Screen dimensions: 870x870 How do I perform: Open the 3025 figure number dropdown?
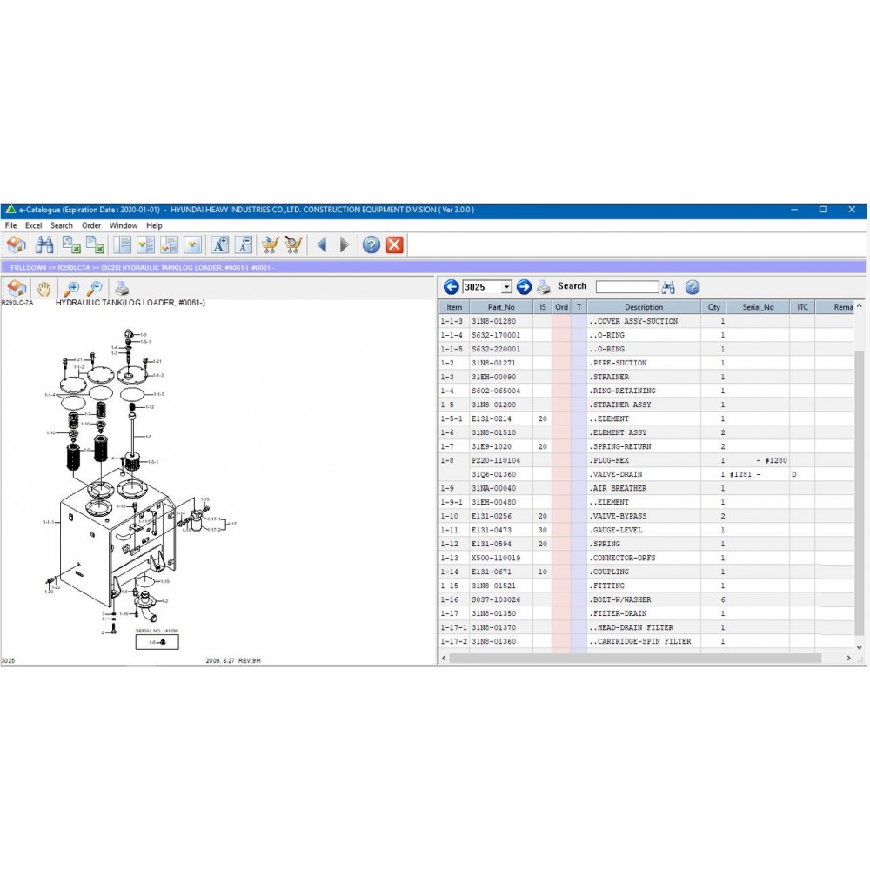(507, 286)
